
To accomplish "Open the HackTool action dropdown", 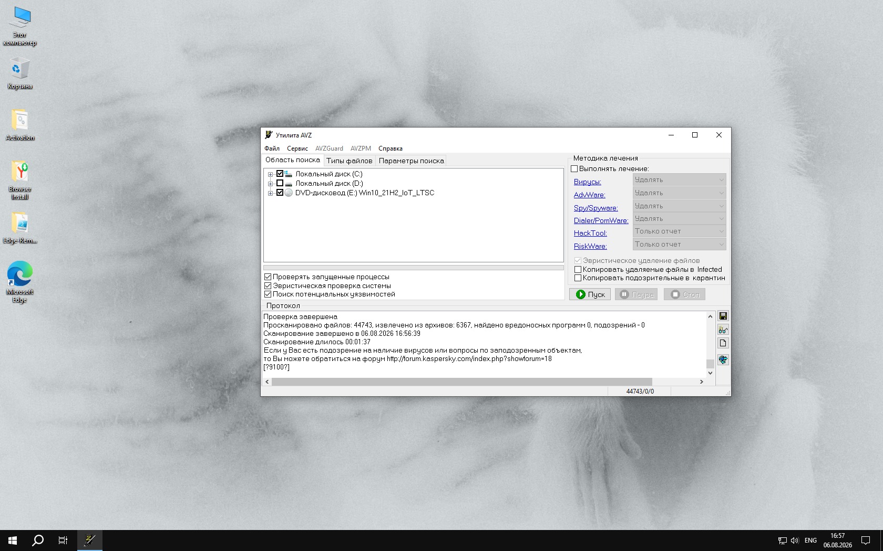I will click(679, 231).
